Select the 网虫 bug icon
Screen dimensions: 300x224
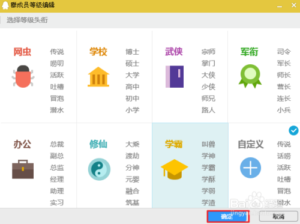tap(23, 76)
